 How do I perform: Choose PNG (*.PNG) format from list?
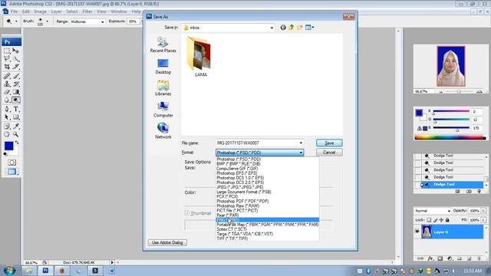(268, 220)
